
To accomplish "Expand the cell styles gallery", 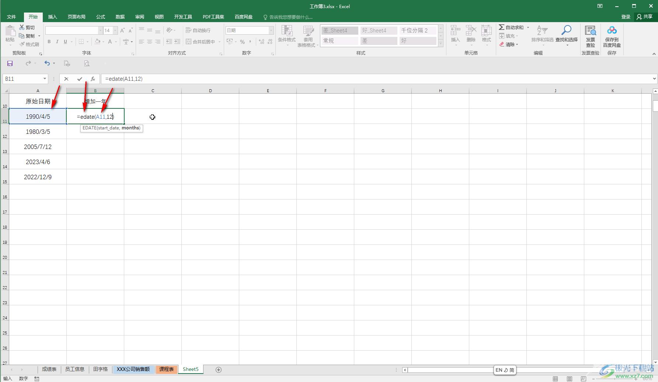I will (x=441, y=44).
